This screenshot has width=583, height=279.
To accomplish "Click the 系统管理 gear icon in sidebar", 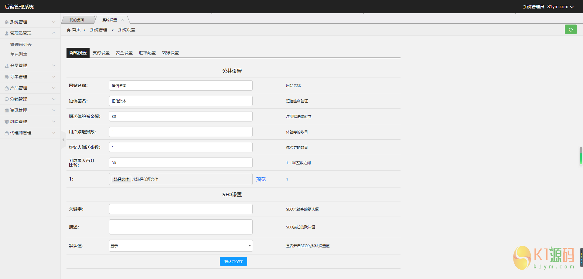I will click(x=7, y=22).
